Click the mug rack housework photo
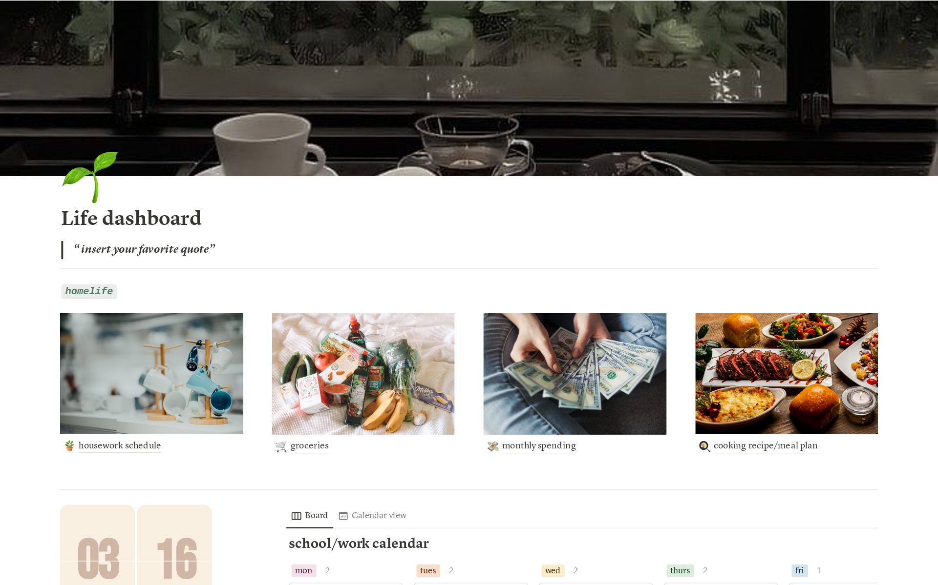 pos(151,373)
